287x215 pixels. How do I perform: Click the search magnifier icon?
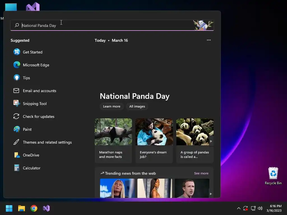(17, 25)
